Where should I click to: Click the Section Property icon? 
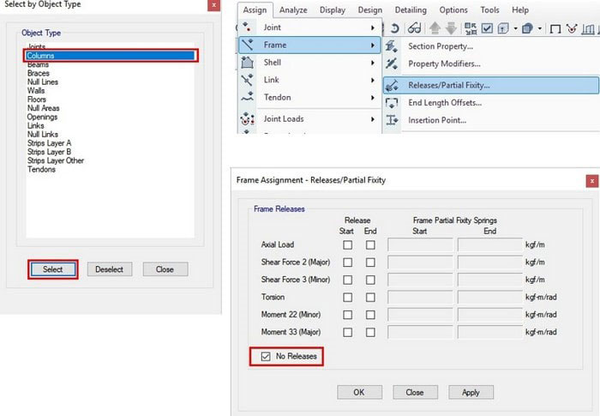pyautogui.click(x=392, y=46)
